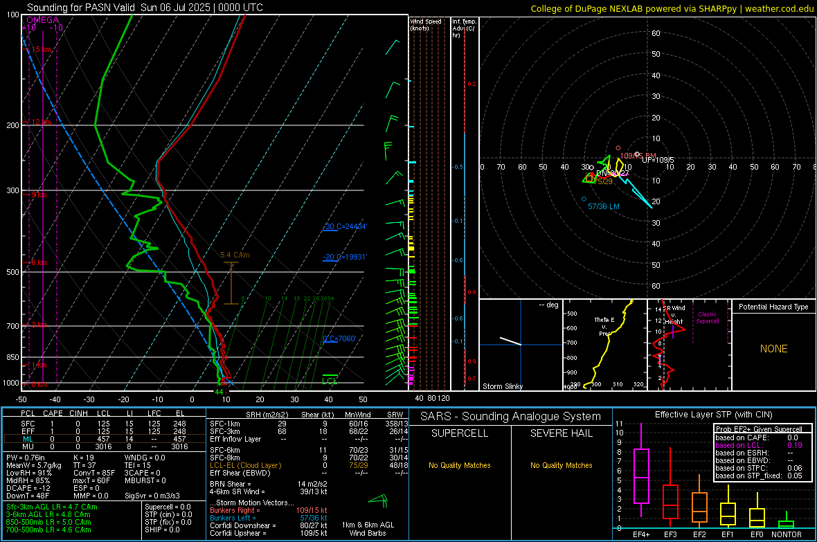The width and height of the screenshot is (817, 542).
Task: Click the red 'Bunkers Right =' row
Action: (x=269, y=510)
